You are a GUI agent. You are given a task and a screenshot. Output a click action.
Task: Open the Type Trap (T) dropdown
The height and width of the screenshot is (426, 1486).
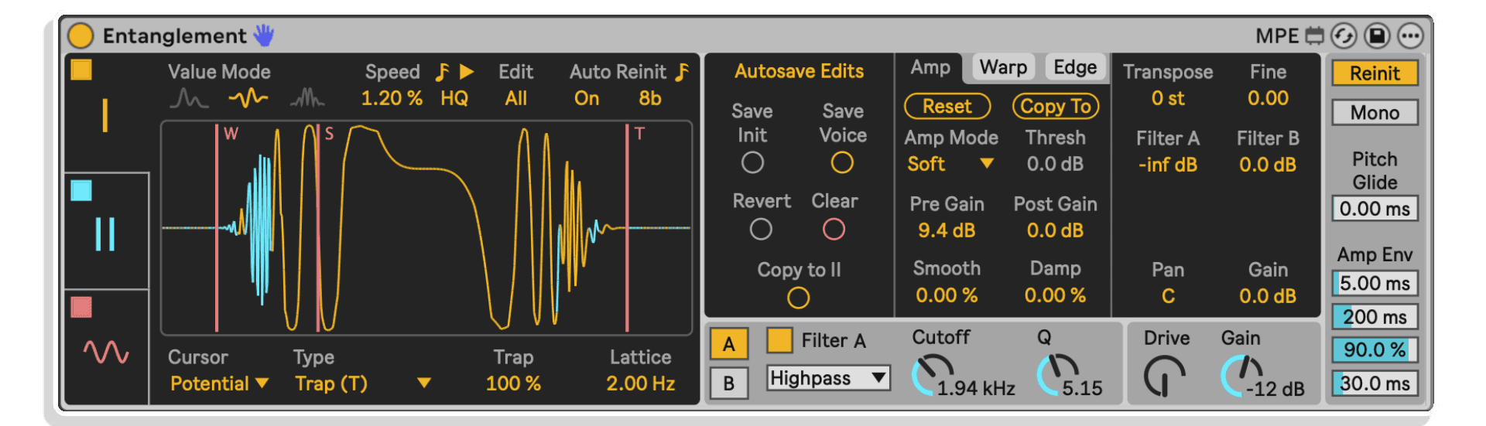coord(362,383)
